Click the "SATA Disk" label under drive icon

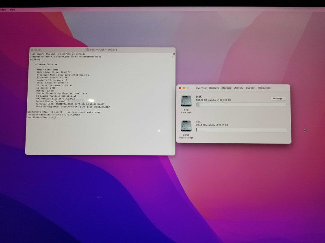pyautogui.click(x=186, y=113)
